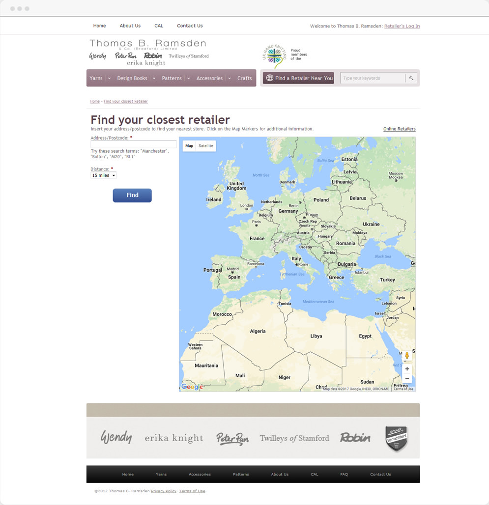The height and width of the screenshot is (505, 489).
Task: Click the Wendy brand logo in footer strip
Action: [x=116, y=437]
